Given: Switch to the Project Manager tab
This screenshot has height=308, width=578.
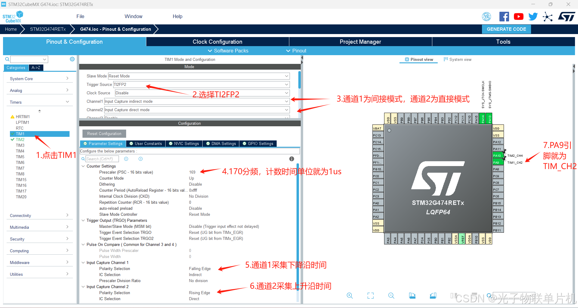Looking at the screenshot, I should [x=360, y=42].
